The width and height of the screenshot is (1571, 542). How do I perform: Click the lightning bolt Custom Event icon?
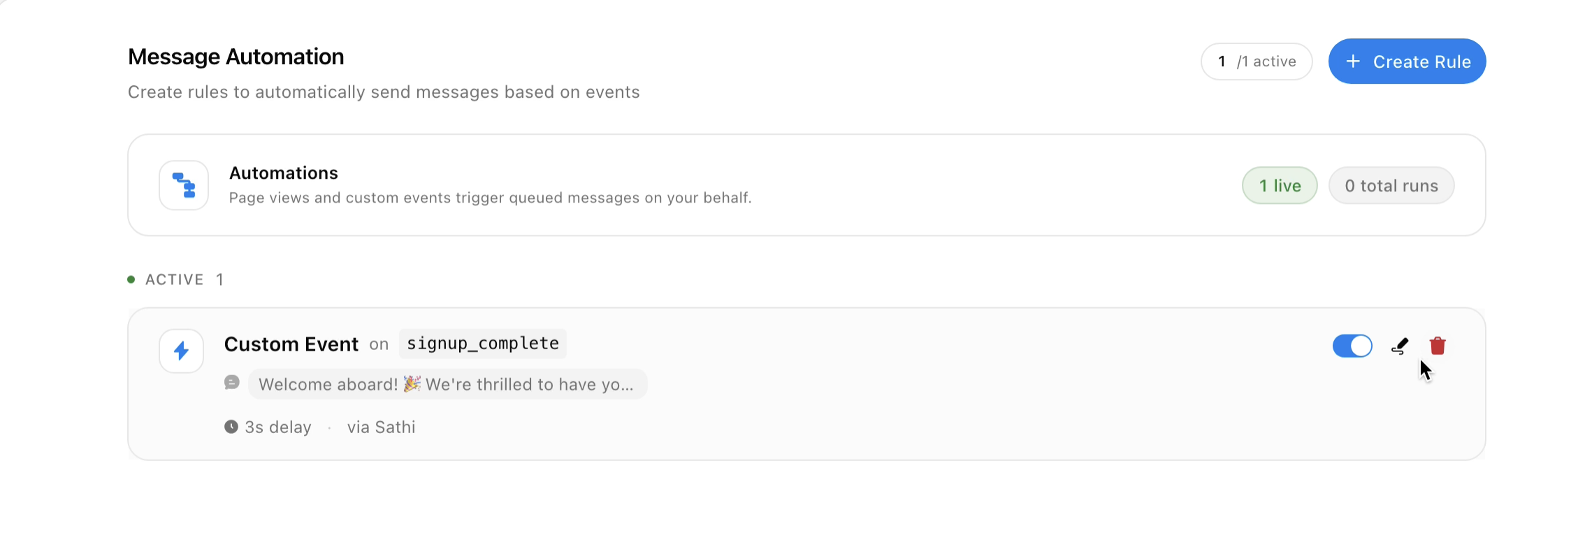(182, 351)
